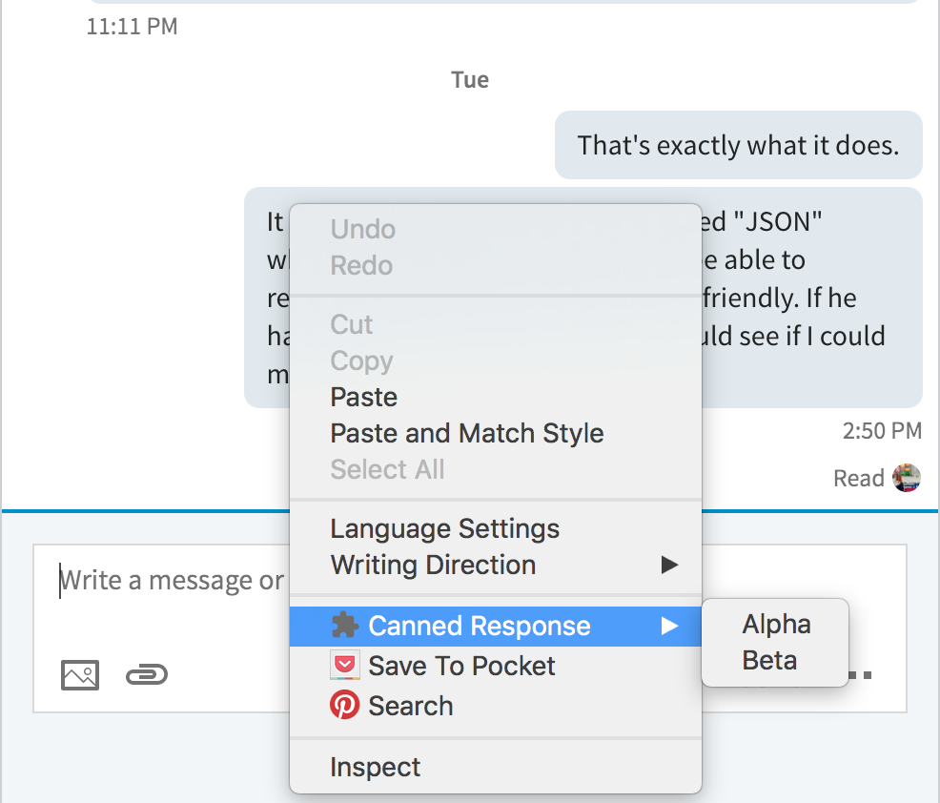Click the image upload icon in the composer
The height and width of the screenshot is (803, 940).
(x=80, y=675)
